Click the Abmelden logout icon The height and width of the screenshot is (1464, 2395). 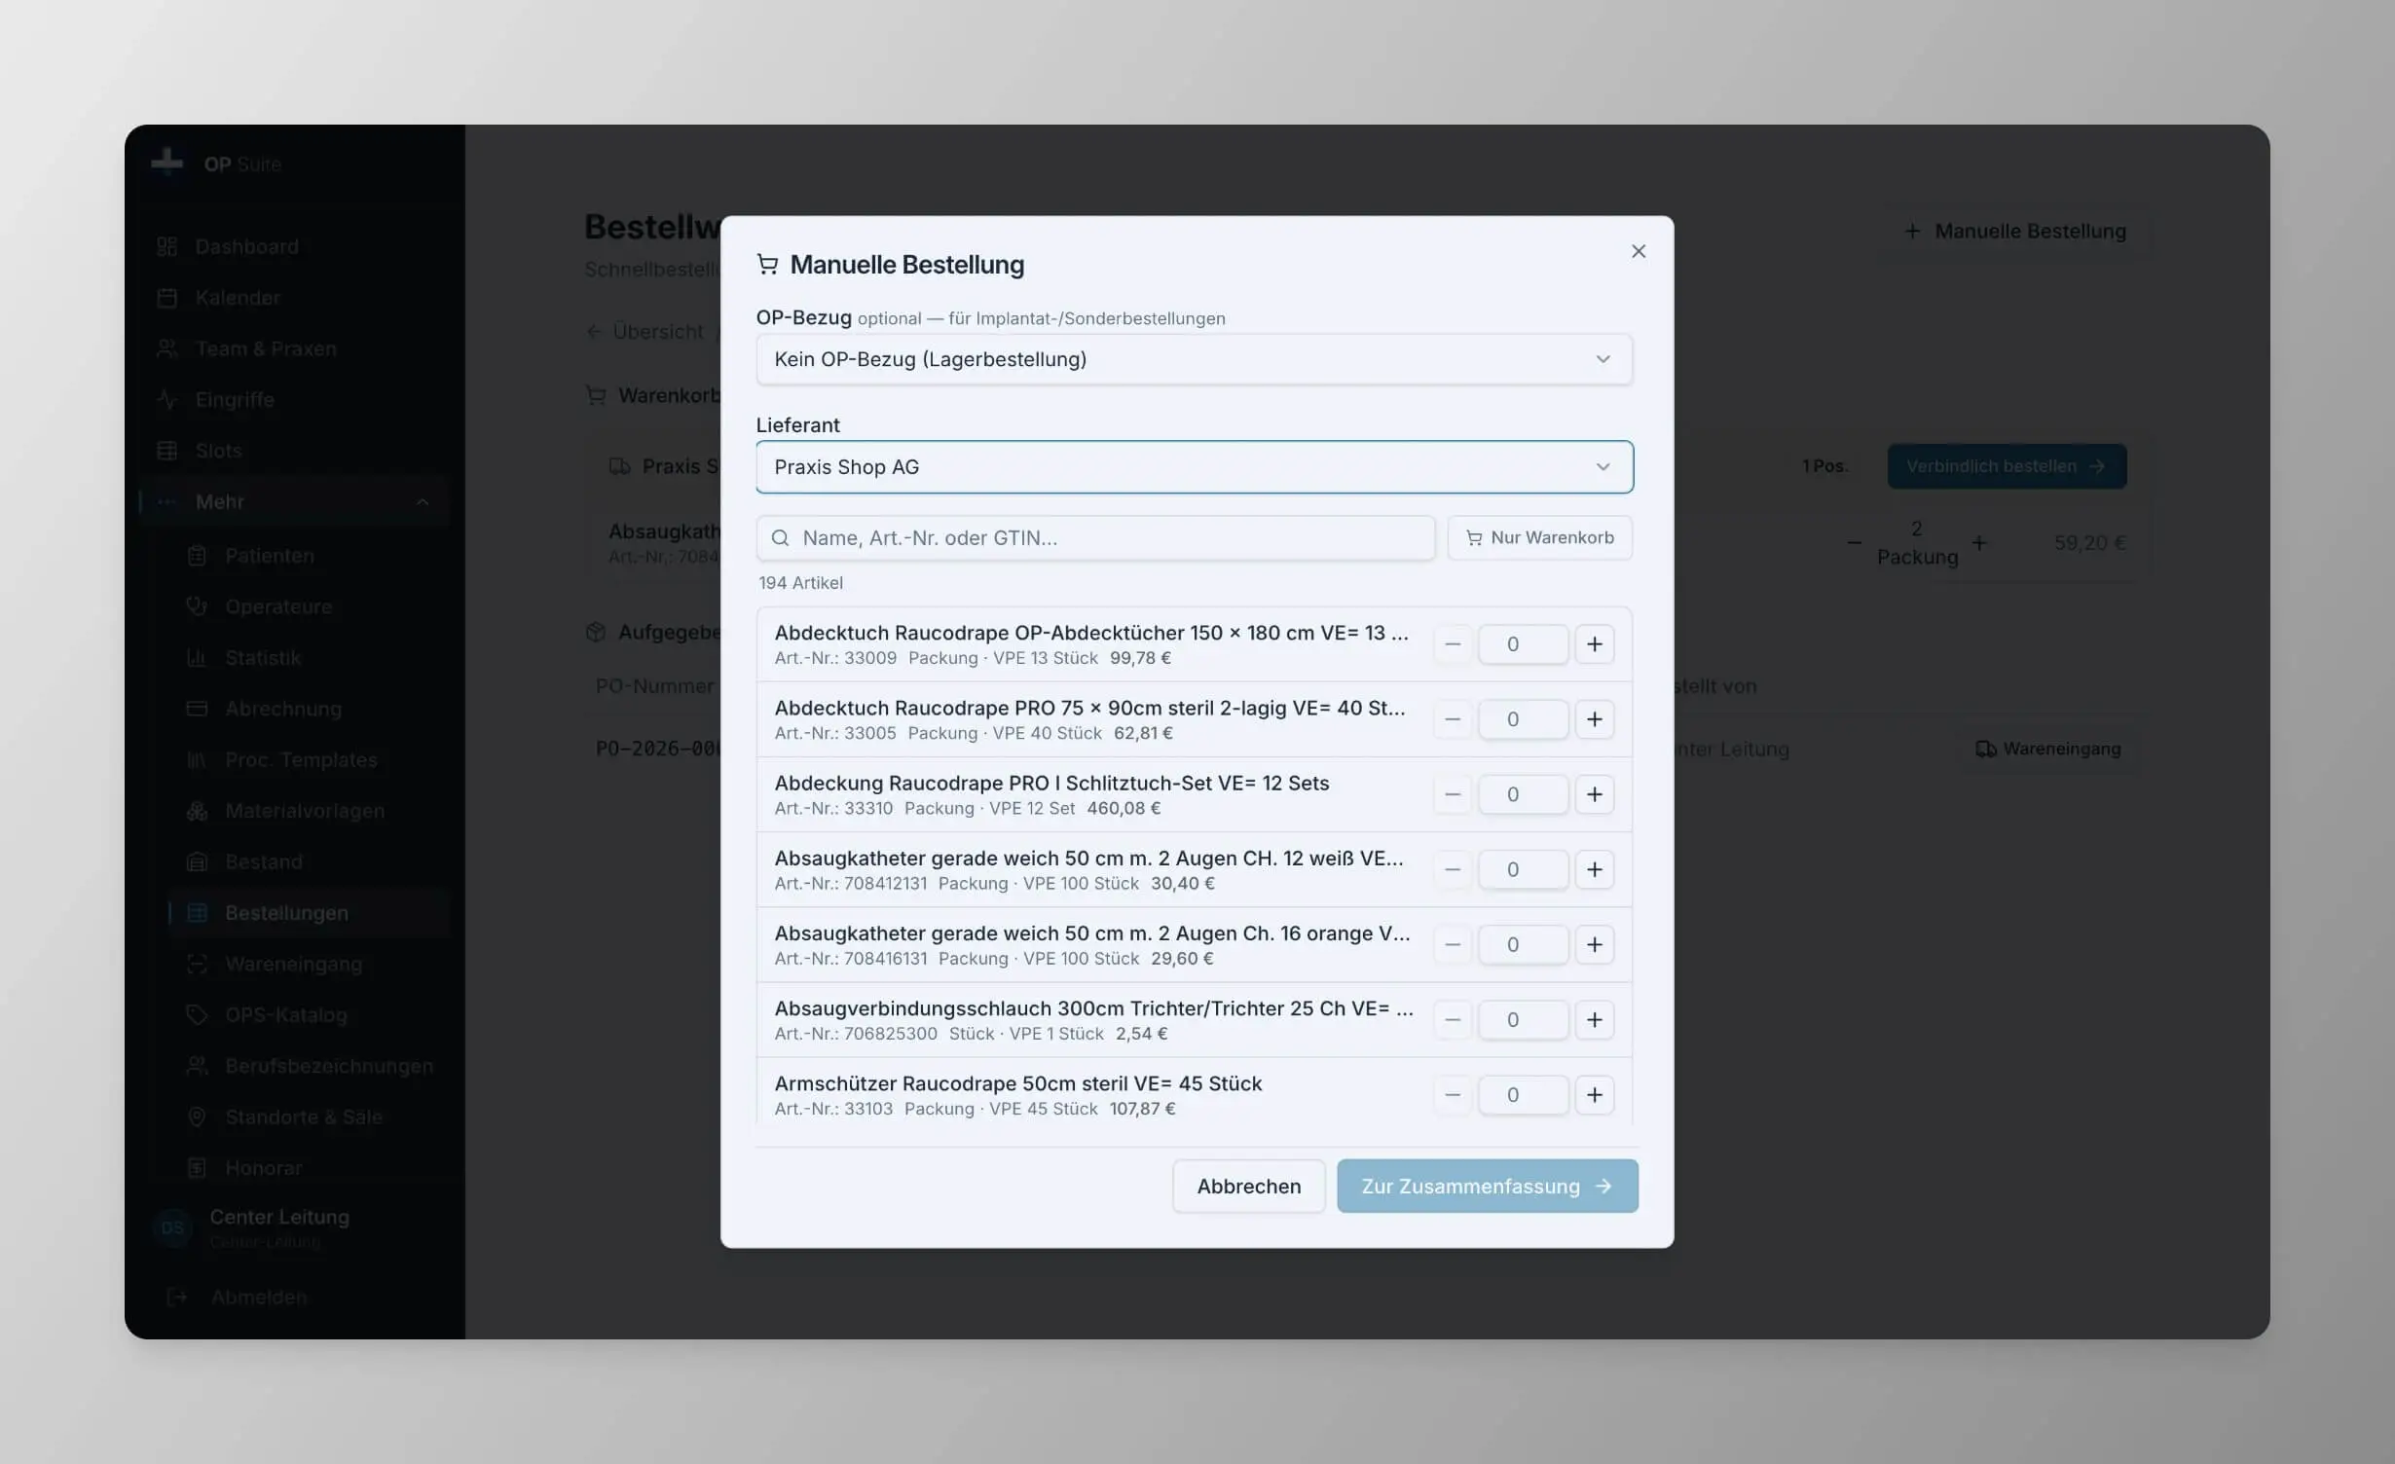177,1297
